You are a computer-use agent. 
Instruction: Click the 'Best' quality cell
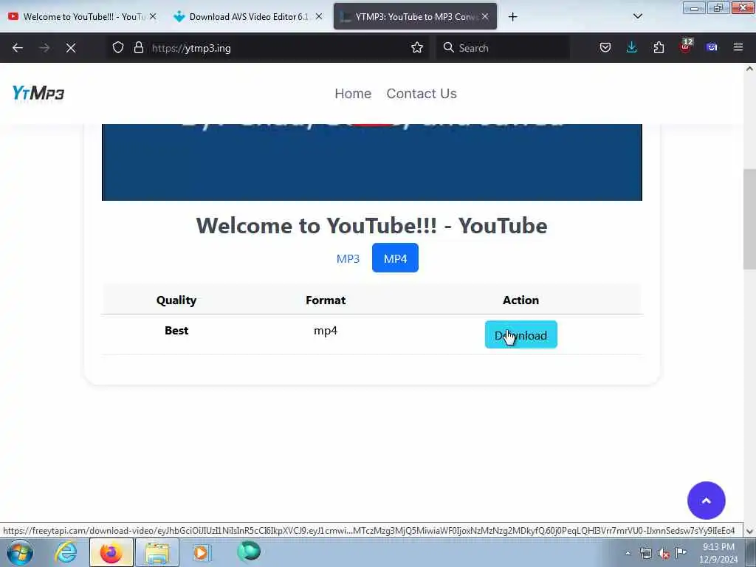176,330
